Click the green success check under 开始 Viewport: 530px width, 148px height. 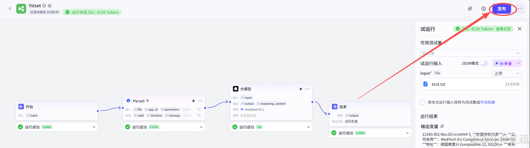20,127
